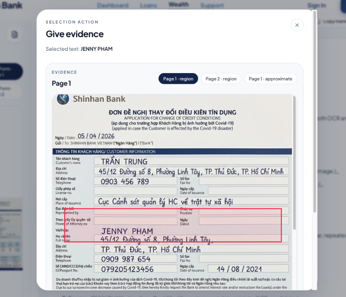Click the empty License no. field

(136, 191)
